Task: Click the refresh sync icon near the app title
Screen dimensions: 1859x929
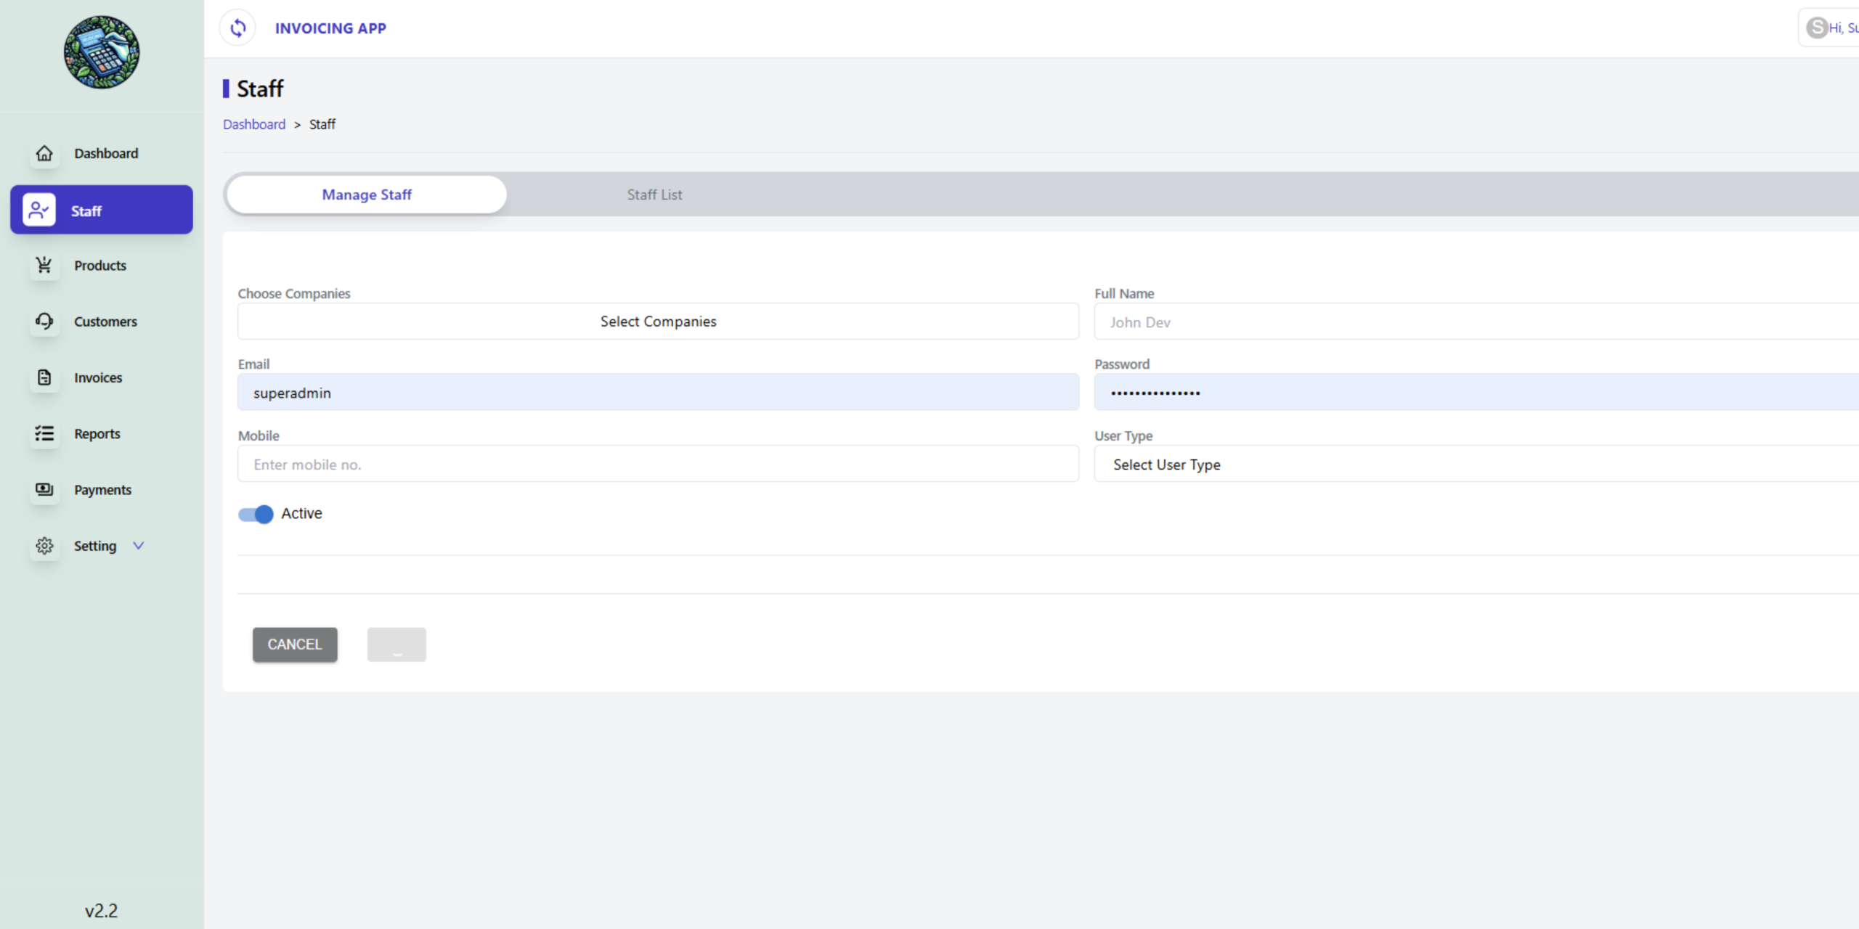Action: (238, 28)
